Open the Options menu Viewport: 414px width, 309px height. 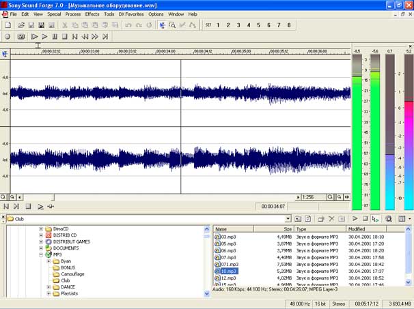156,14
